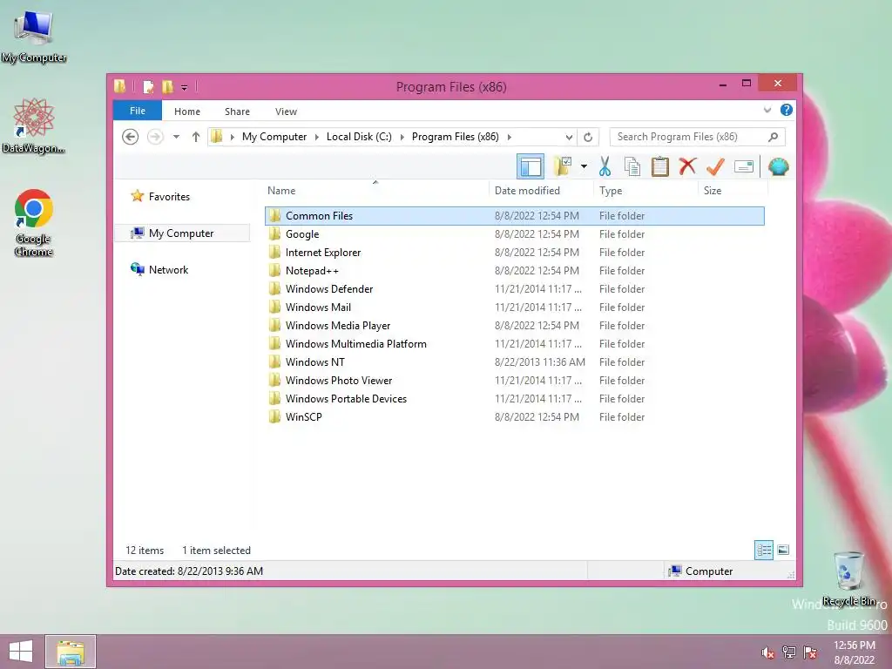
Task: Open the File tab
Action: coord(138,111)
